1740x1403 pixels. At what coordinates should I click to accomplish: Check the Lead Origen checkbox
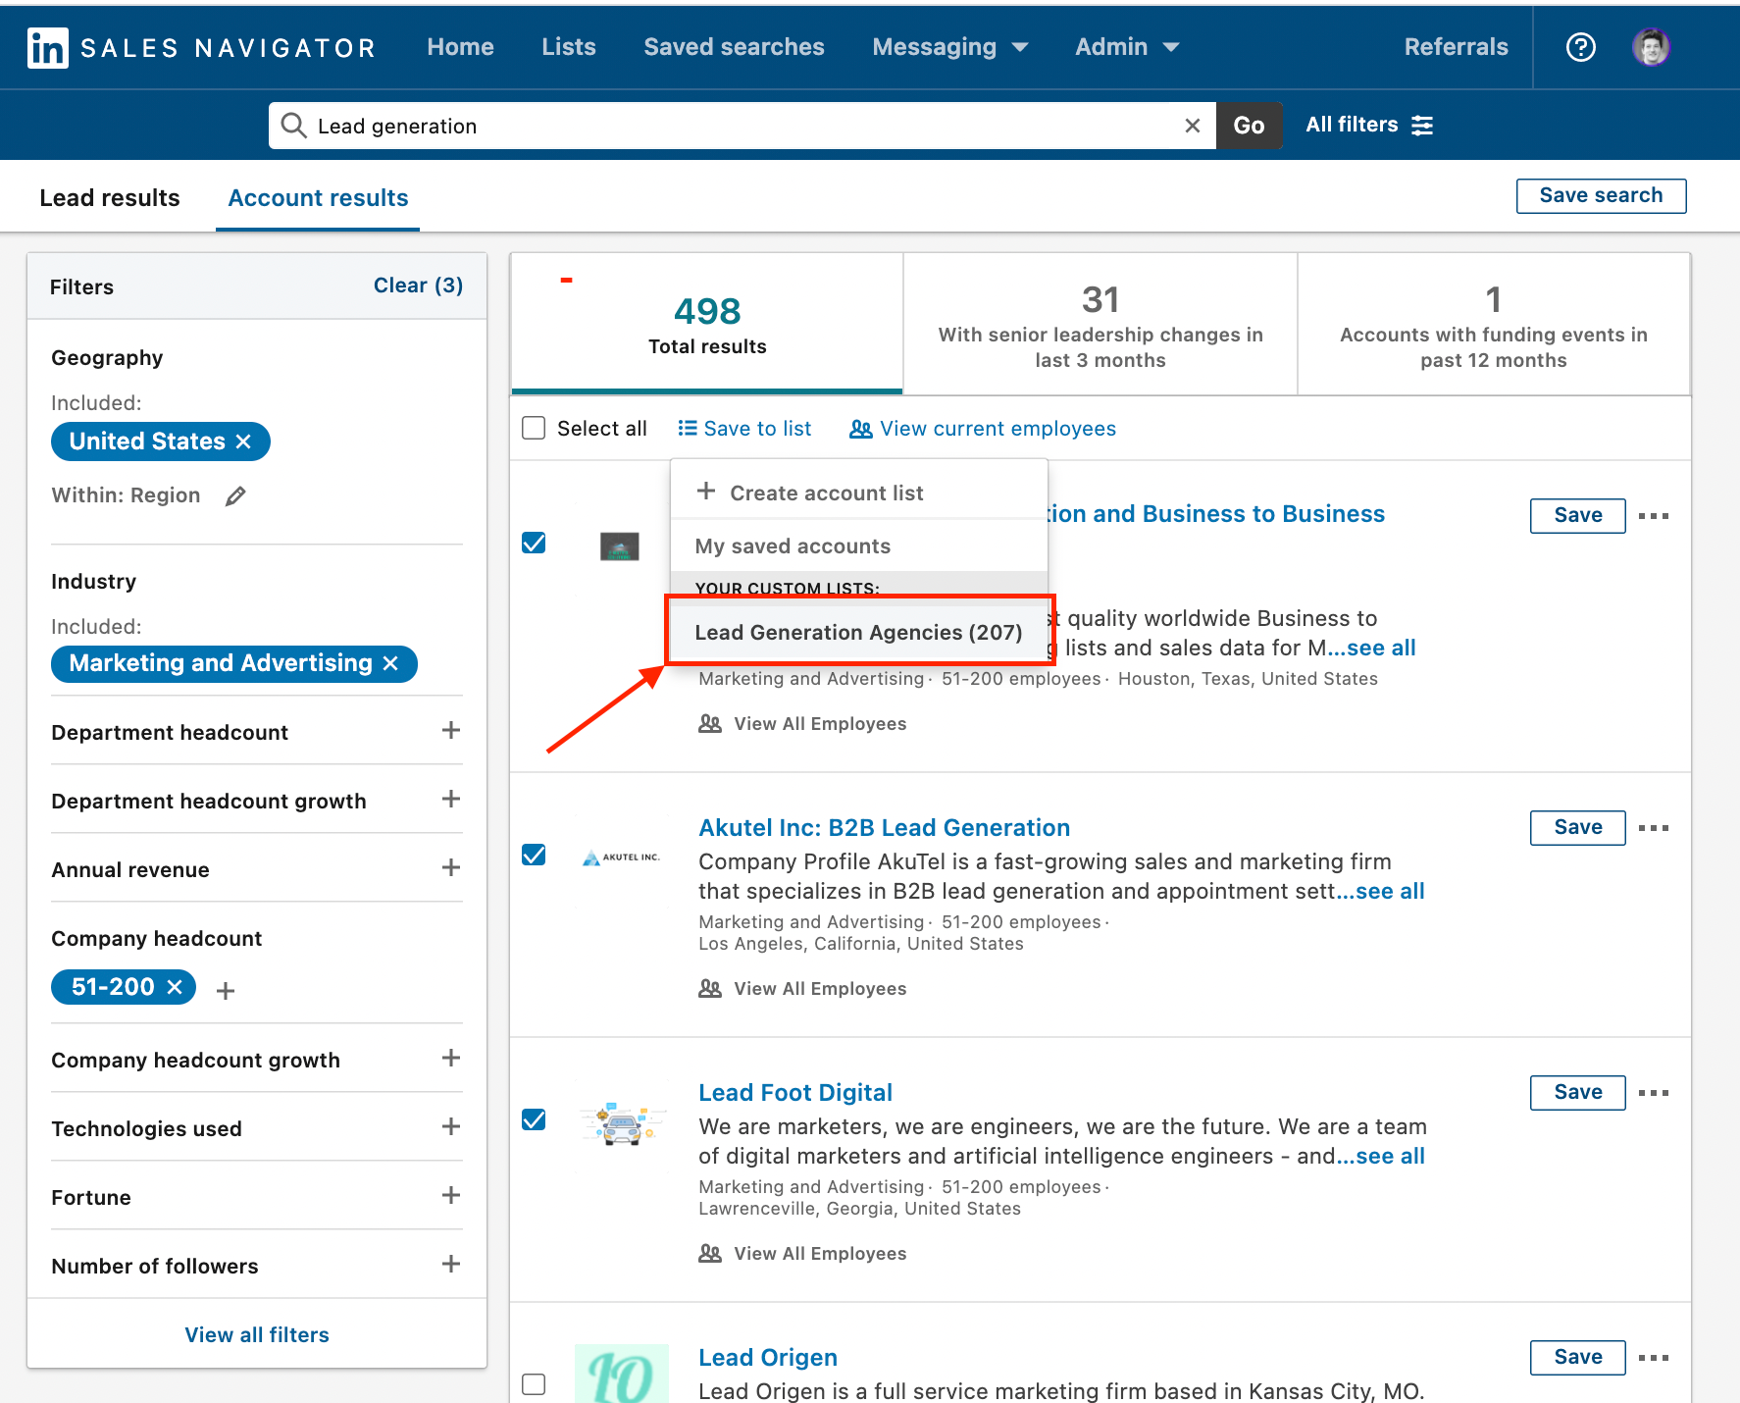pos(534,1384)
